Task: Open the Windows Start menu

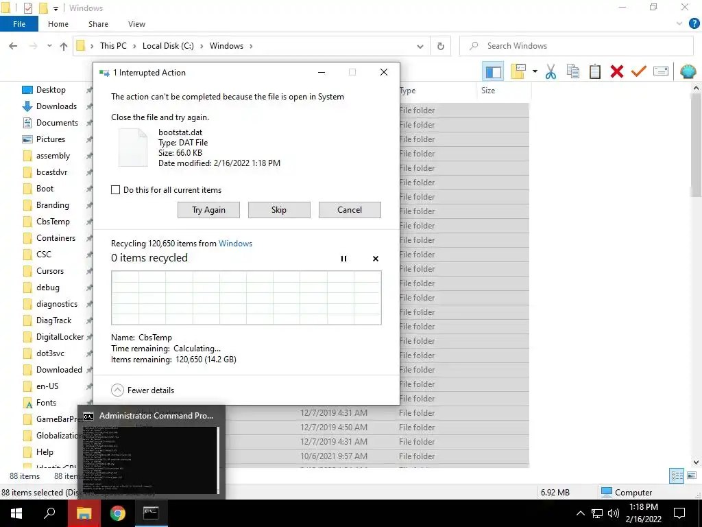Action: (x=16, y=513)
